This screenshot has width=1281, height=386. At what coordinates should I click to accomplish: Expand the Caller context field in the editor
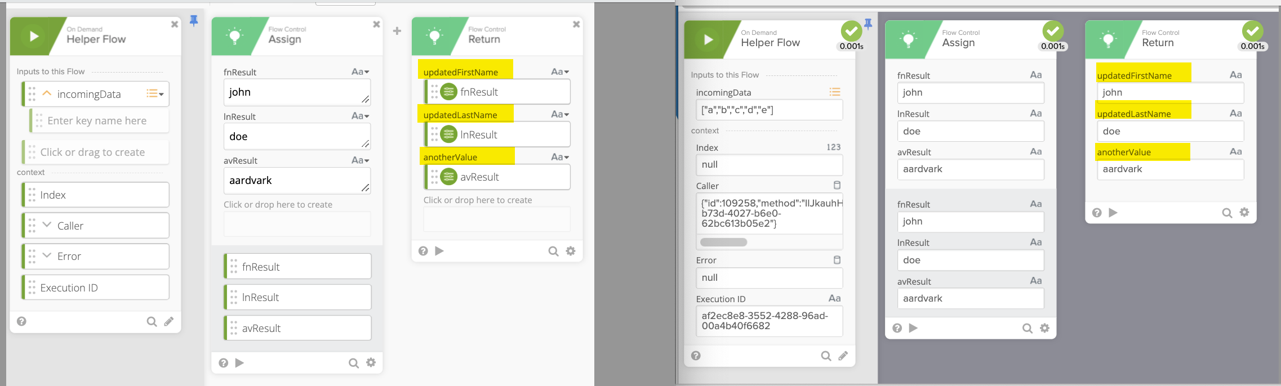tap(47, 225)
